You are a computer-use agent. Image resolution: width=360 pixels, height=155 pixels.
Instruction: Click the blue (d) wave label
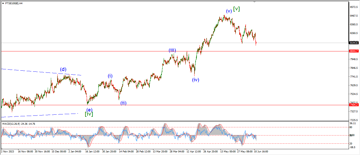click(63, 69)
